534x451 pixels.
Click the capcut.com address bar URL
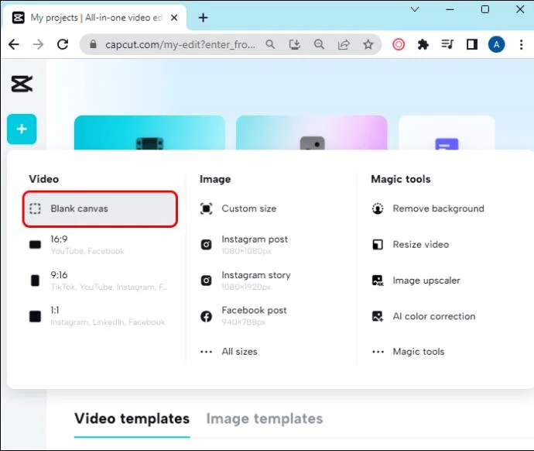[x=180, y=45]
